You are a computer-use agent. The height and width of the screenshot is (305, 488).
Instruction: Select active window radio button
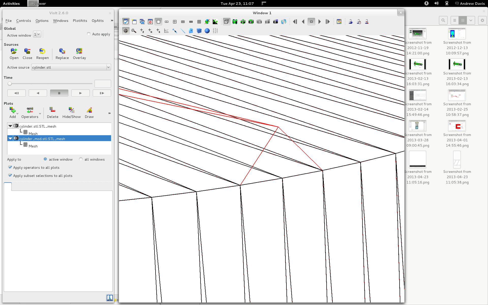pos(45,159)
